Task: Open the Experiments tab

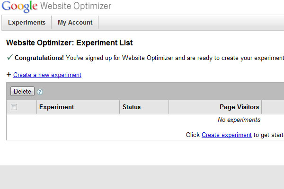Action: point(27,22)
